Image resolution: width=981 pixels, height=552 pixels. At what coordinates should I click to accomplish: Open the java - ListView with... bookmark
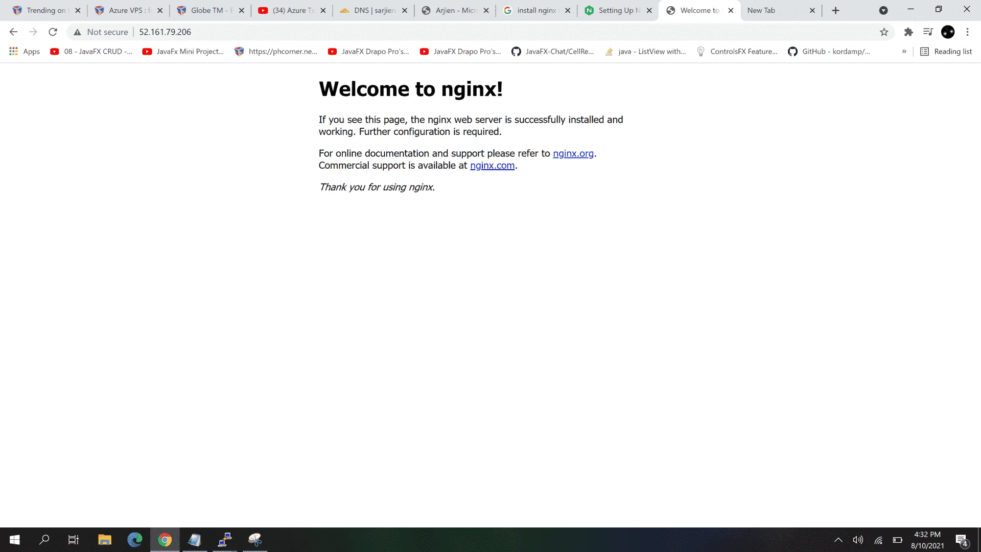click(645, 52)
